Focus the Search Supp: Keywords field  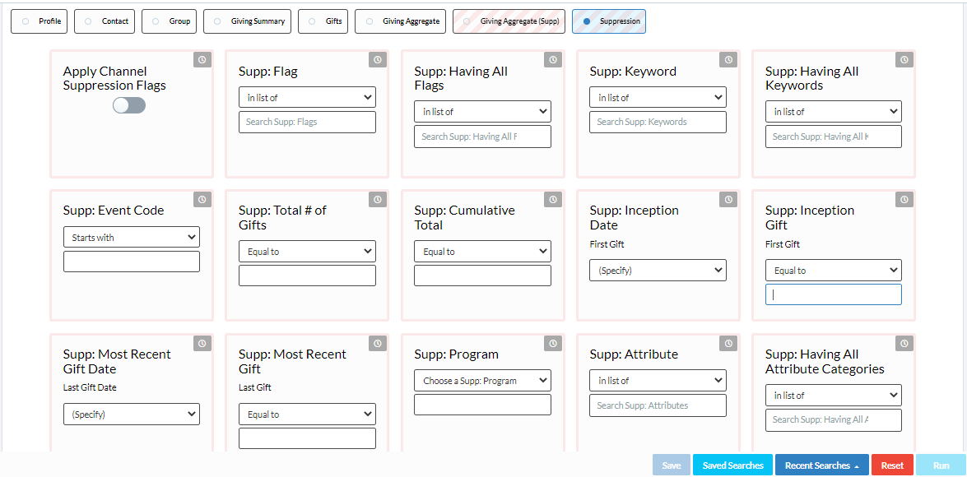(x=658, y=122)
